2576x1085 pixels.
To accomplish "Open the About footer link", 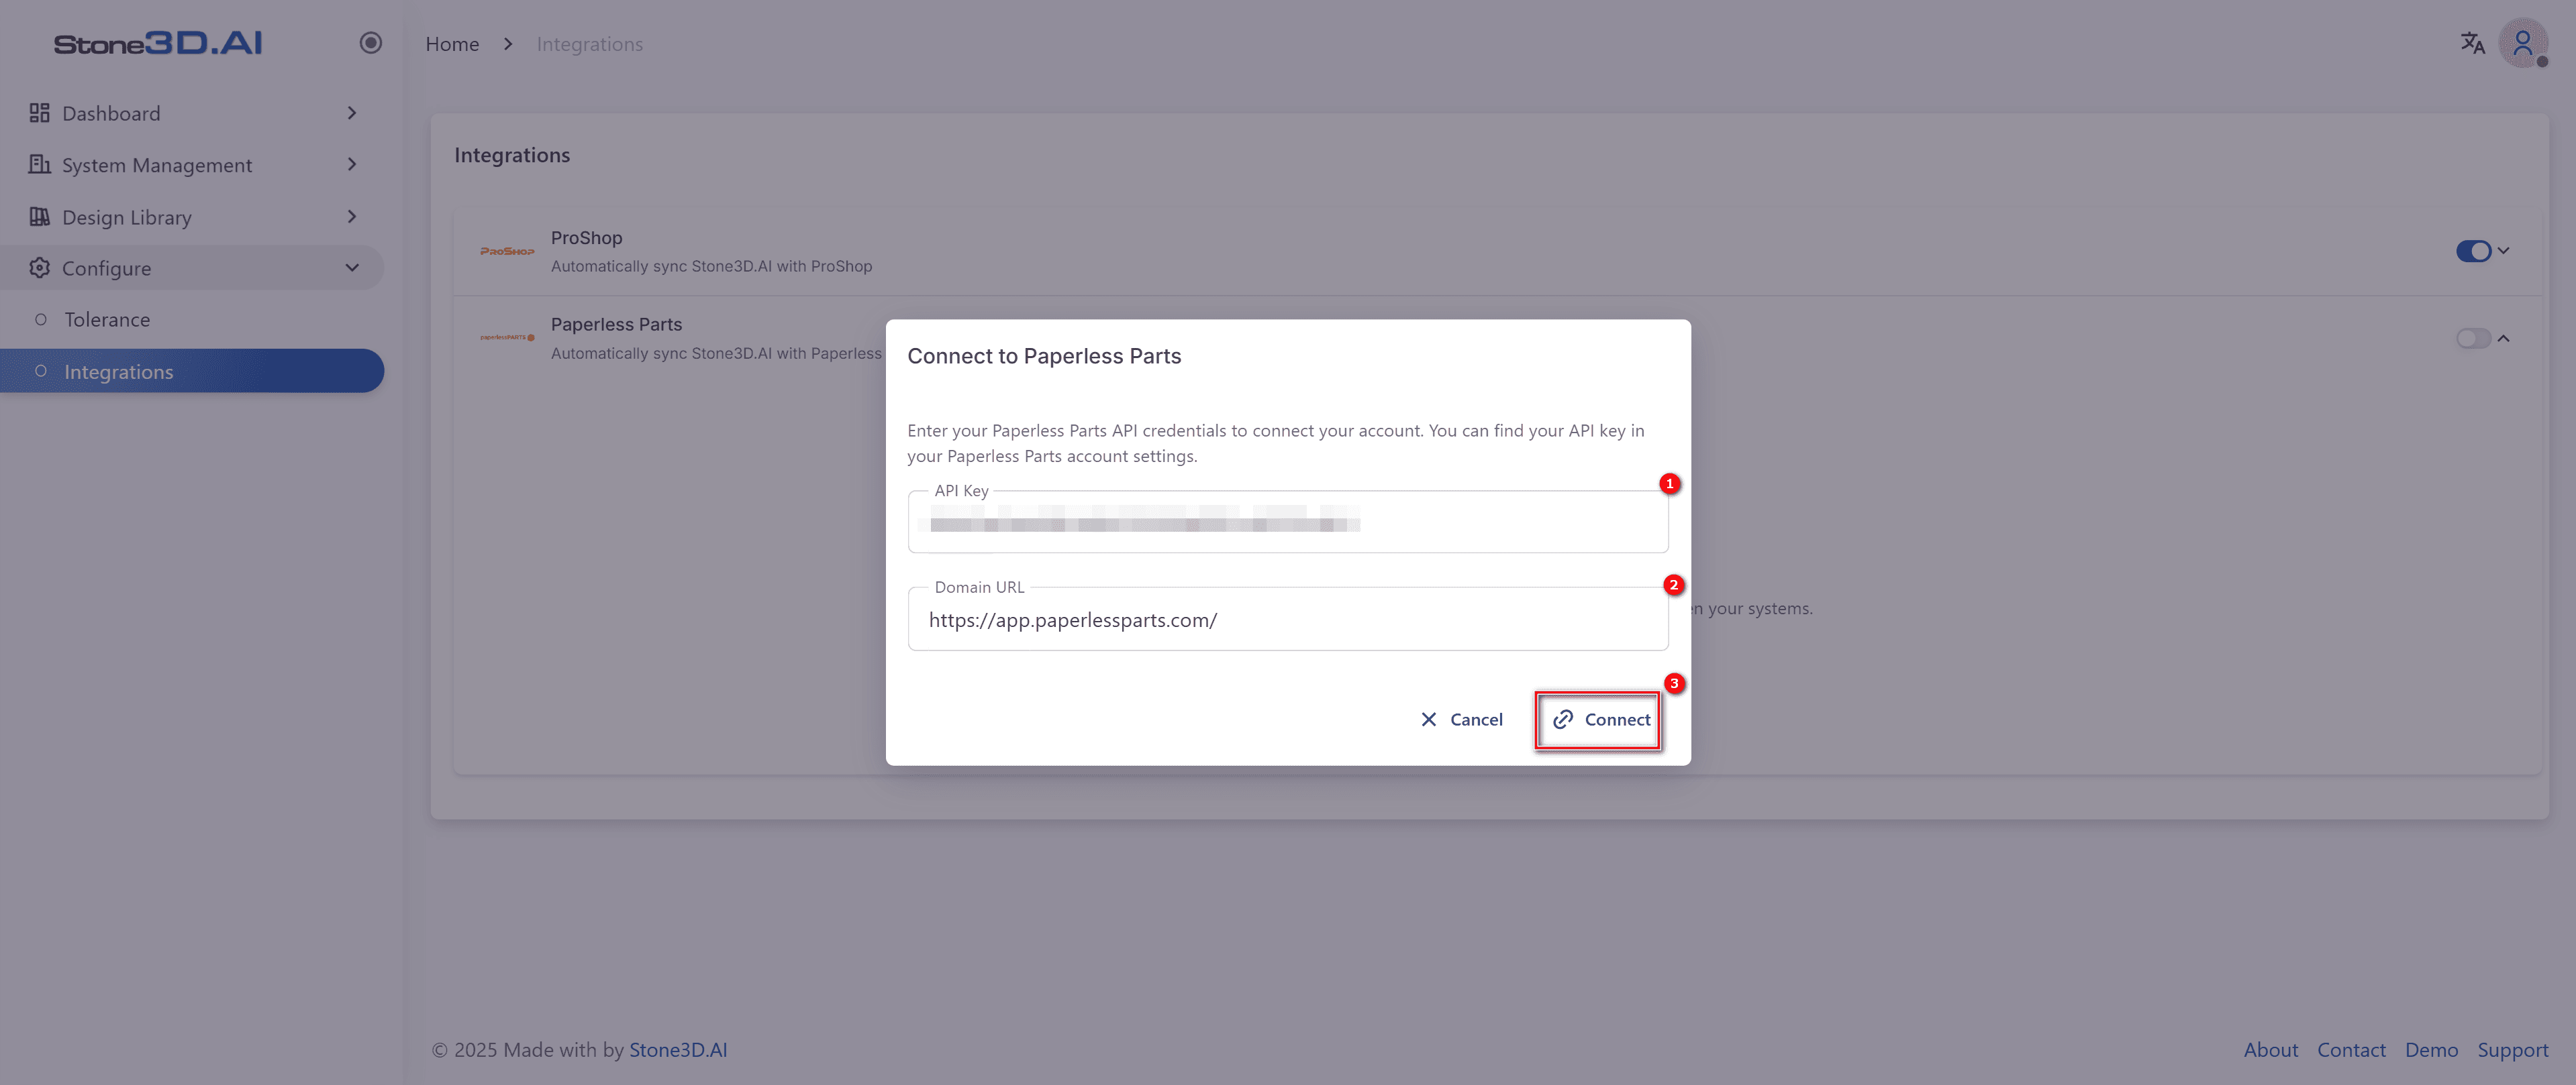I will (x=2270, y=1050).
